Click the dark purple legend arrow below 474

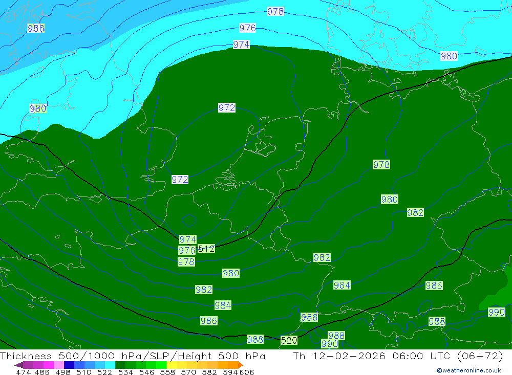tap(18, 365)
